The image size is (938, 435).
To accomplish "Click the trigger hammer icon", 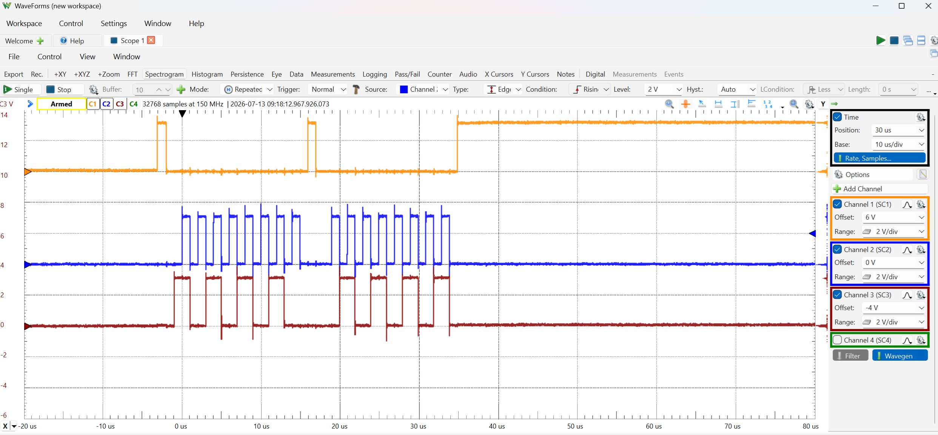I will point(356,89).
